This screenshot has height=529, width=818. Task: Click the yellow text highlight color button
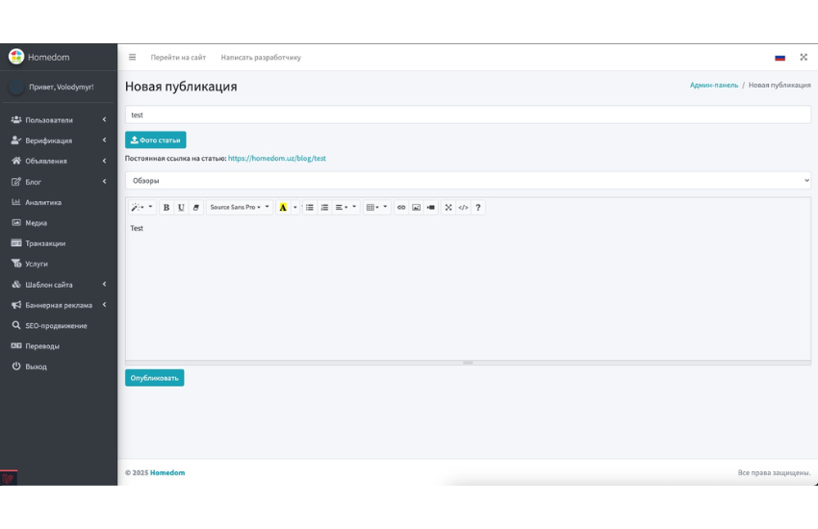point(283,208)
